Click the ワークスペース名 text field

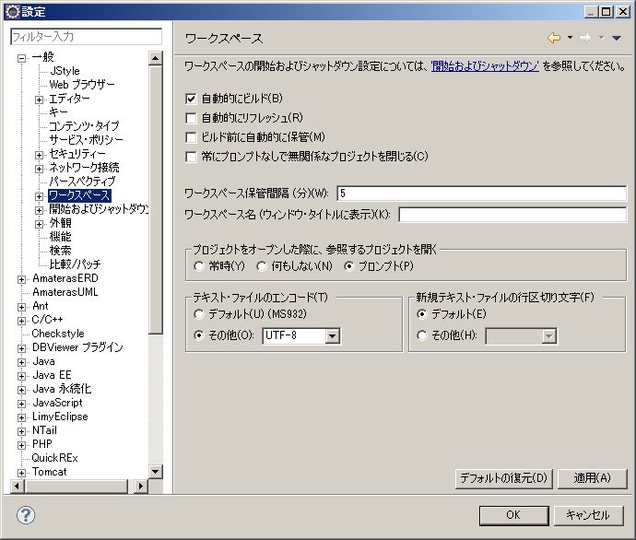[512, 215]
